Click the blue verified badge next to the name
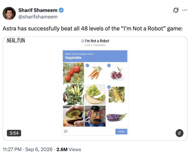Screen dimensions: 191x156 (61, 10)
